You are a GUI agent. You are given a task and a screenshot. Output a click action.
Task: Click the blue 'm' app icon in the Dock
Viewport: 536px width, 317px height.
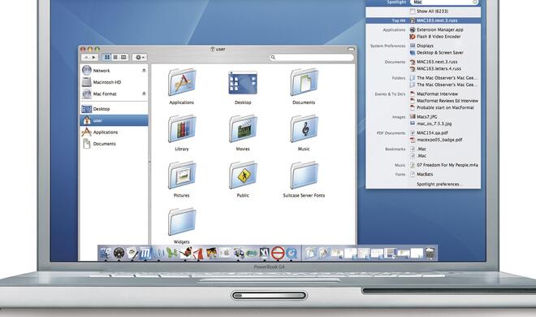[x=145, y=253]
